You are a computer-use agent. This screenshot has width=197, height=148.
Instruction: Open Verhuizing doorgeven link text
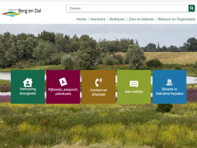click(x=28, y=91)
